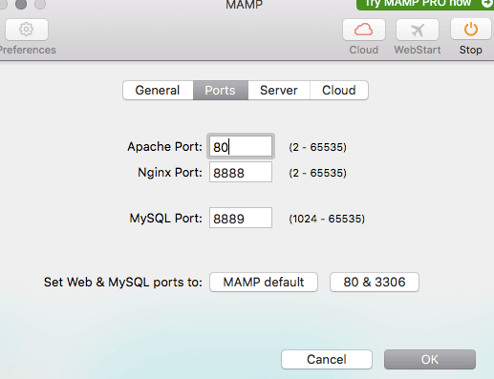The width and height of the screenshot is (494, 379).
Task: Confirm settings with OK button
Action: tap(430, 360)
